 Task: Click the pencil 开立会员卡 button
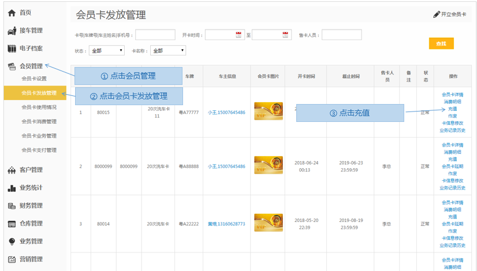[449, 14]
